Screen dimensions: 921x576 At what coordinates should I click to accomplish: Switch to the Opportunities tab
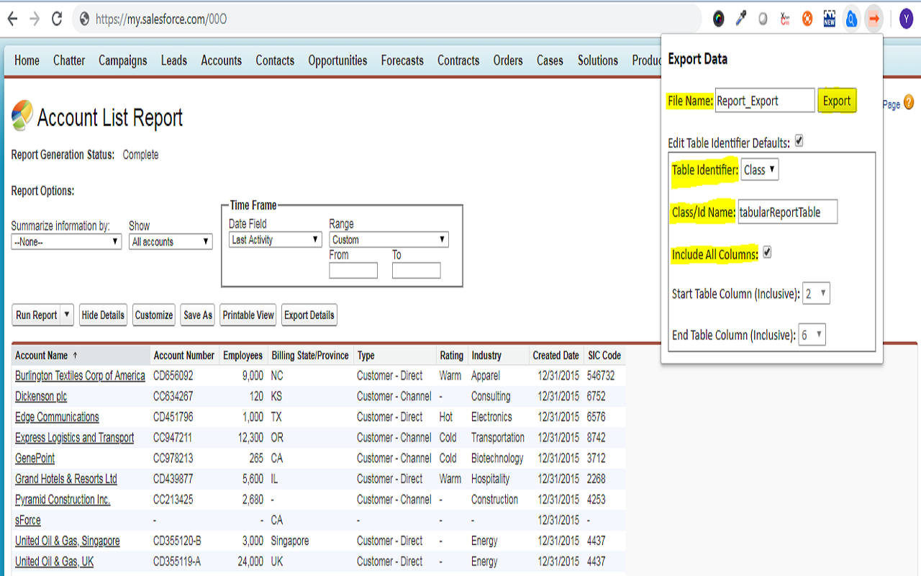tap(337, 60)
